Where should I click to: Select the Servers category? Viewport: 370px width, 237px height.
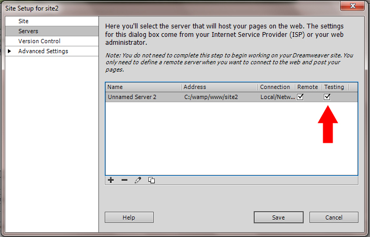click(52, 31)
